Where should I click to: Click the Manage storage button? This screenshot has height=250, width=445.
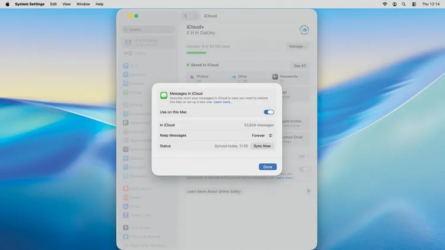point(297,46)
